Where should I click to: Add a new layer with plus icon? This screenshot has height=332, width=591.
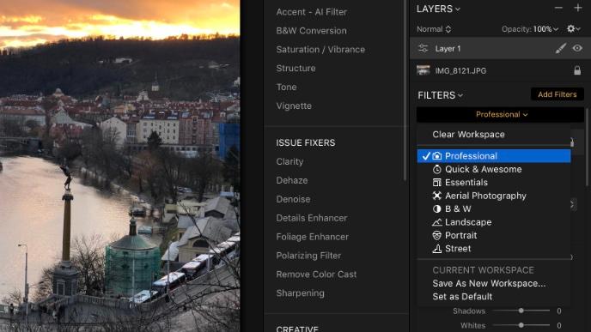[577, 8]
